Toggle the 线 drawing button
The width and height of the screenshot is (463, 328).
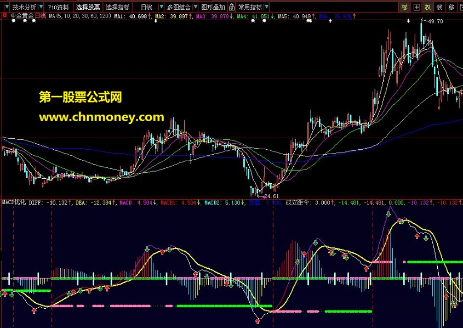coord(439,7)
